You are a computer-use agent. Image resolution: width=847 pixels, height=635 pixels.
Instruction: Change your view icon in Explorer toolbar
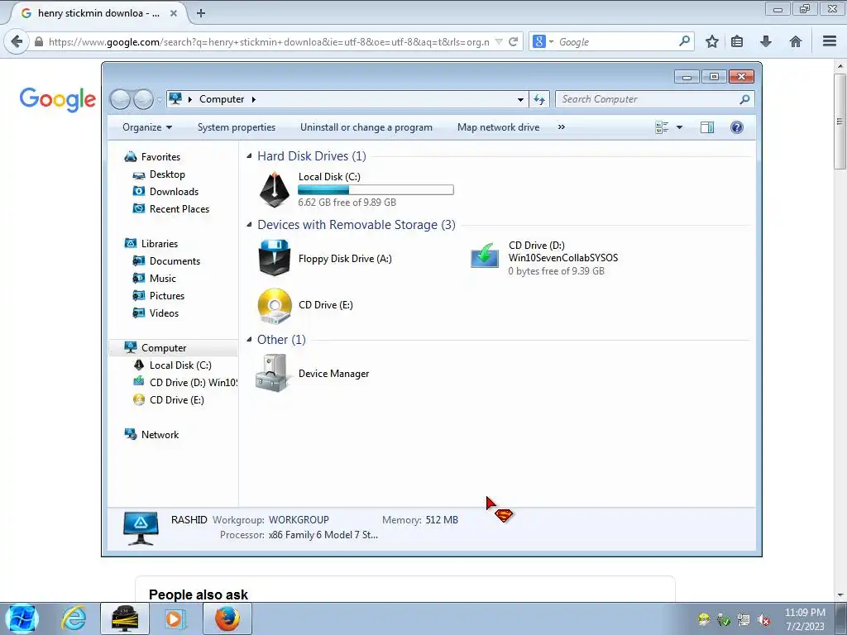[x=662, y=127]
